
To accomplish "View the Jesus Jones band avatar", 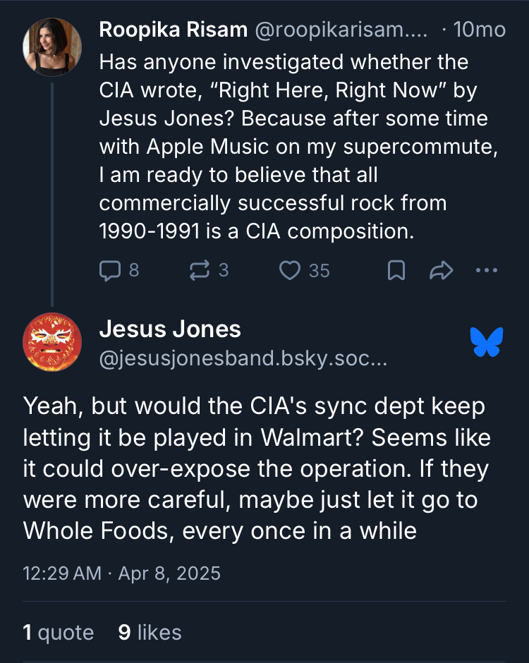I will 52,342.
